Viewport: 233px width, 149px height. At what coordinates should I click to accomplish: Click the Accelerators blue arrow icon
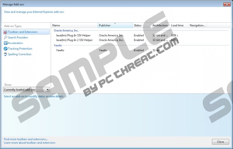pos(5,43)
